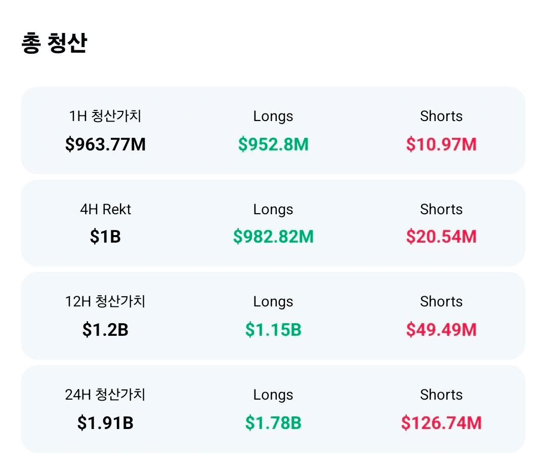The image size is (546, 467).
Task: Click the 4H Longs $982.82M value
Action: pos(273,237)
